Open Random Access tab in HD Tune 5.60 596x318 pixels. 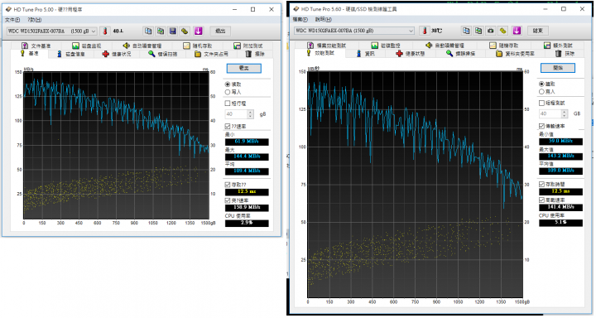pyautogui.click(x=503, y=46)
